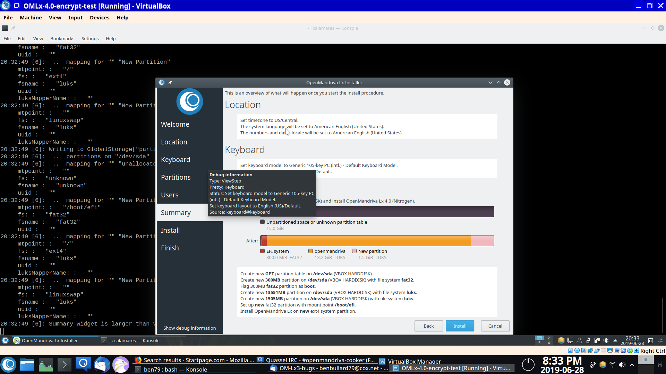Switch to Quassel IRC window in taskbar
Viewport: 666px width, 374px height.
(x=316, y=360)
